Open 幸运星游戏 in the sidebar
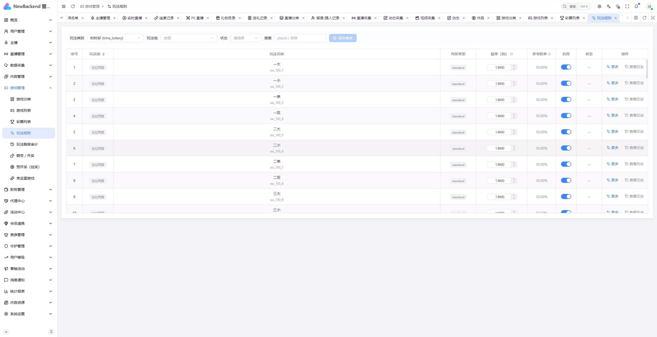The height and width of the screenshot is (337, 657). click(x=28, y=178)
